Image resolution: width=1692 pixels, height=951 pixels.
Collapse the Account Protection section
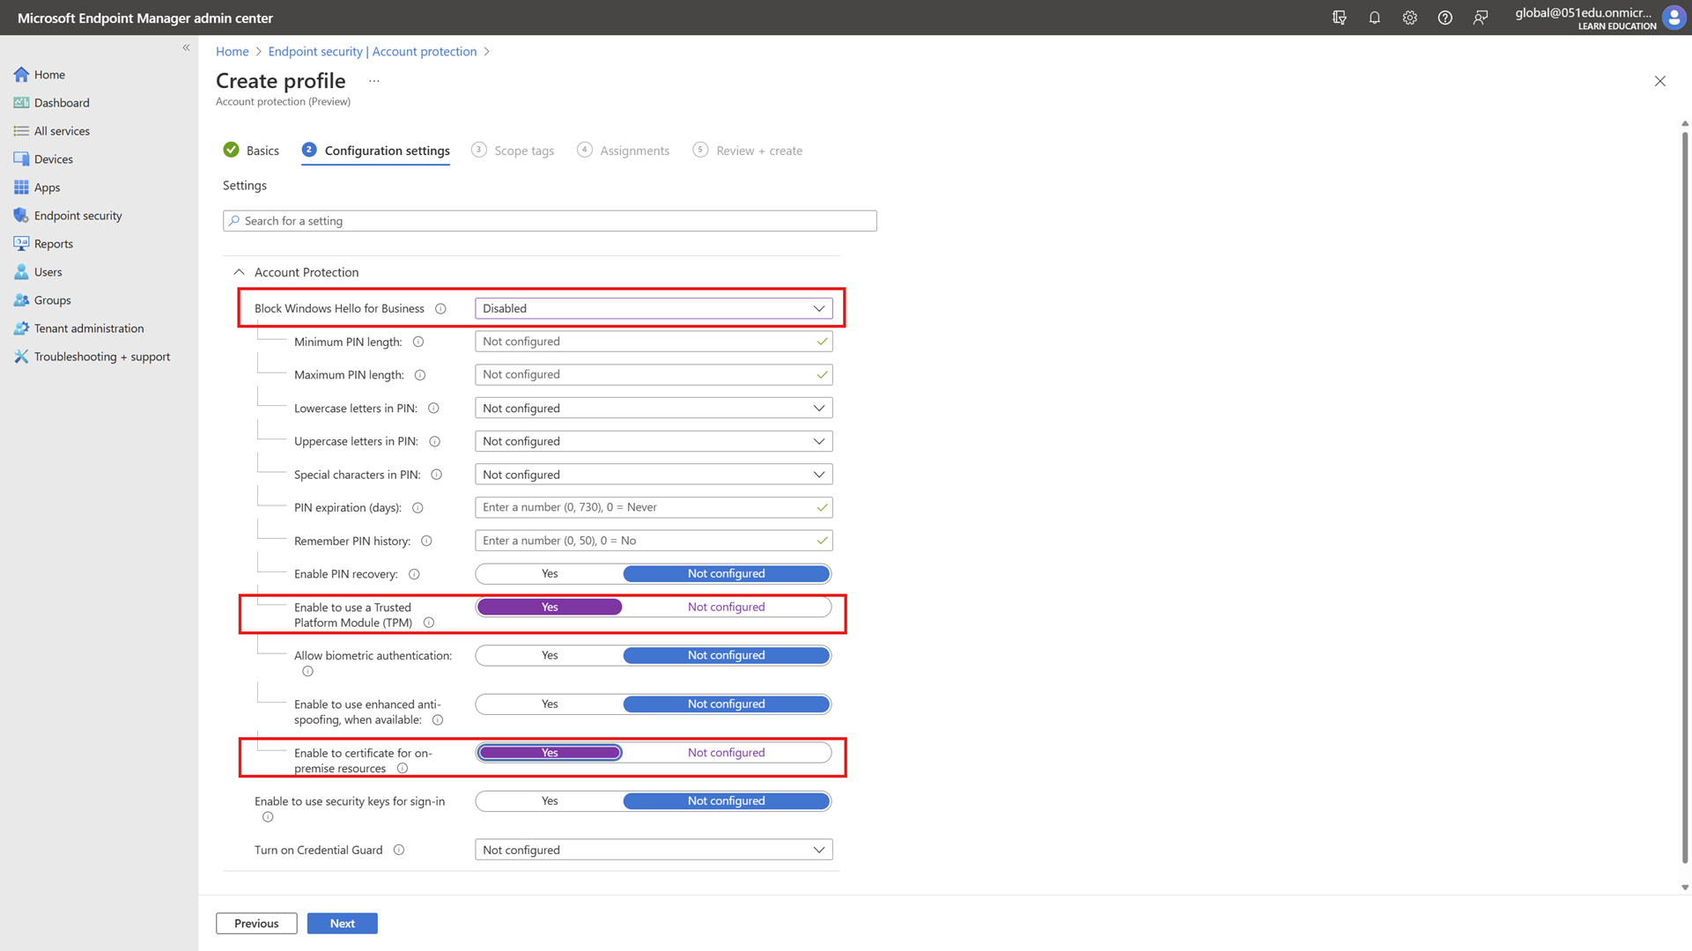pos(240,273)
